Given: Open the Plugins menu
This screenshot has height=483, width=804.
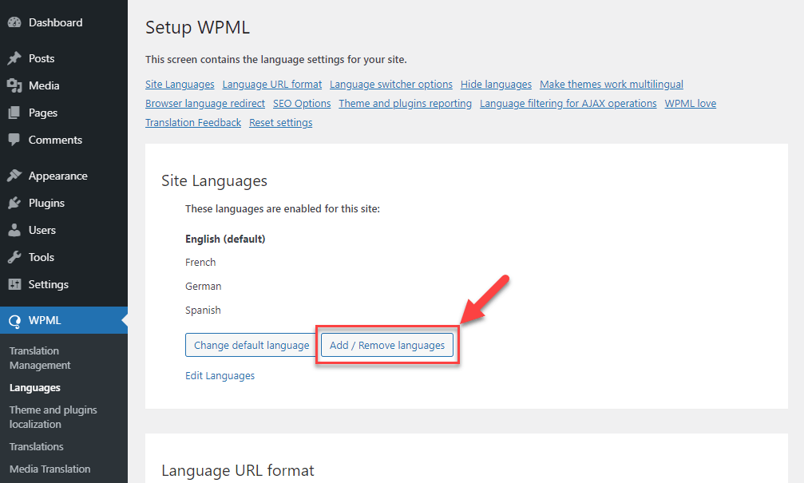Looking at the screenshot, I should pyautogui.click(x=46, y=203).
